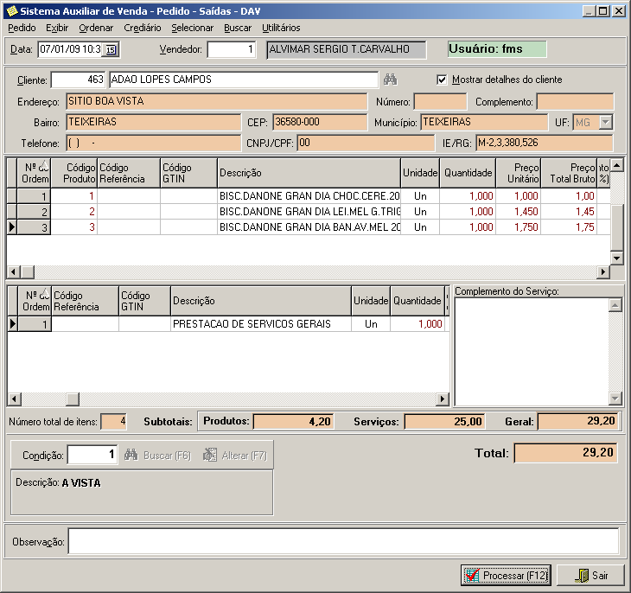Click products table scroll right arrow
Screen dimensions: 631x593
(x=602, y=271)
